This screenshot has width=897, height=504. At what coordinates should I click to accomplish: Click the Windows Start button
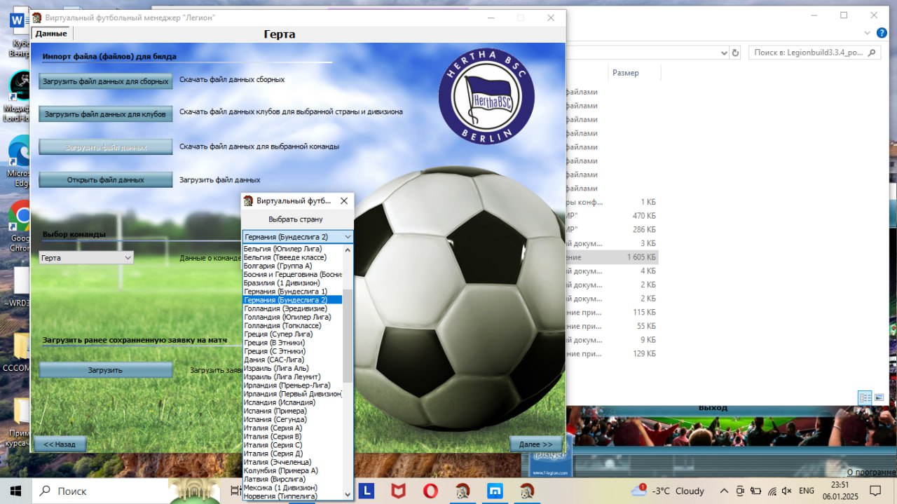[15, 491]
